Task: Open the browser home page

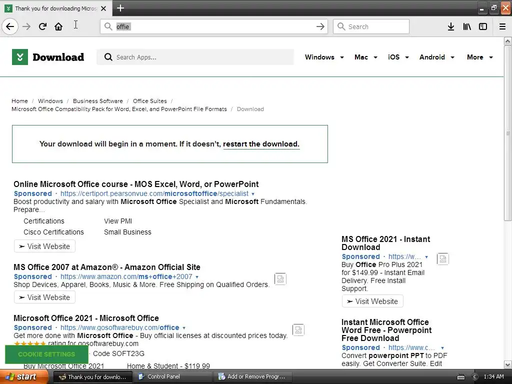Action: (x=58, y=26)
